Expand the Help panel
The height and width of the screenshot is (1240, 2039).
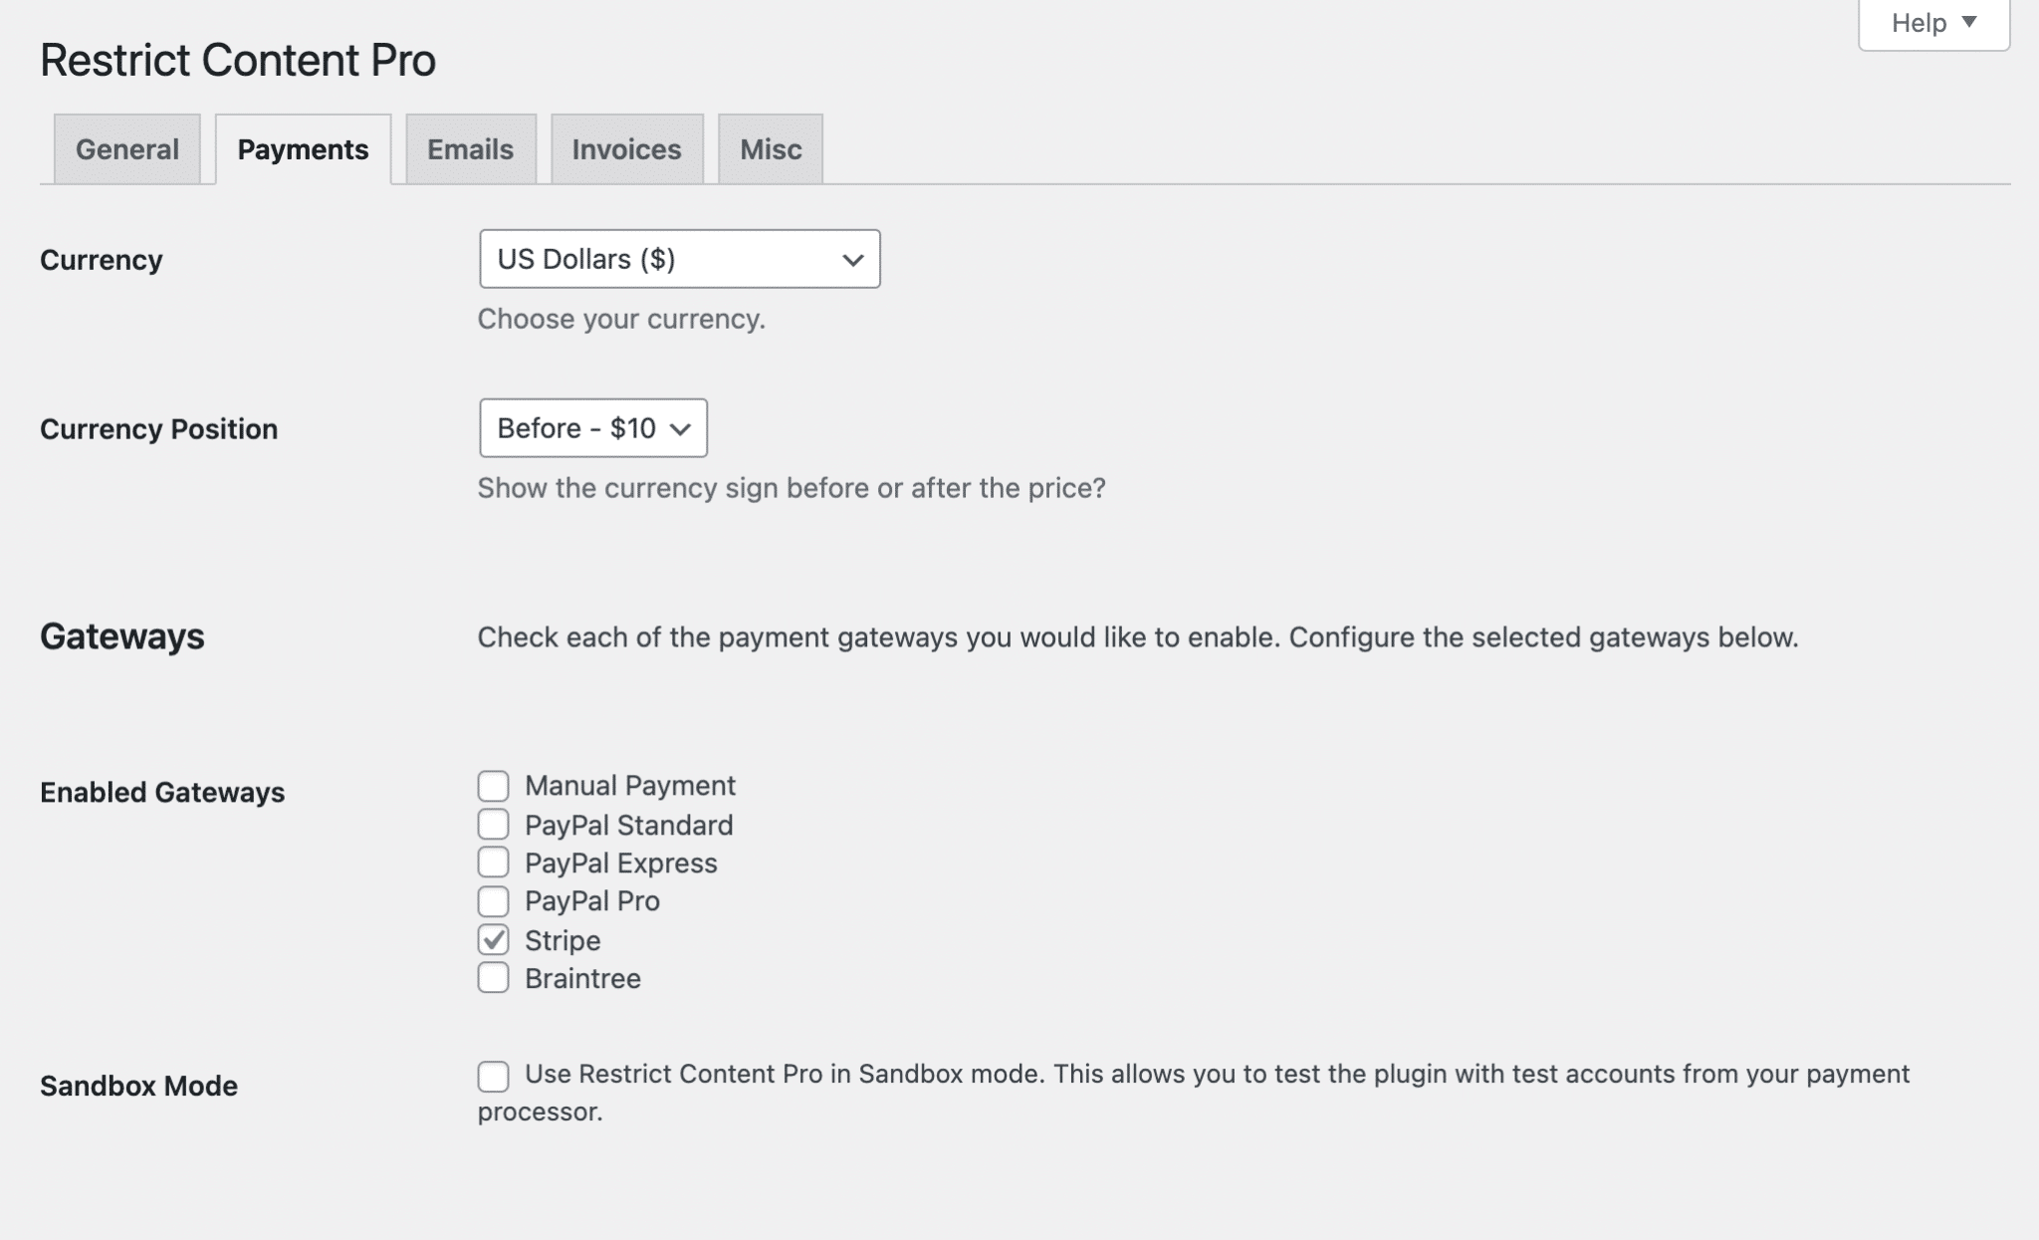[1930, 22]
